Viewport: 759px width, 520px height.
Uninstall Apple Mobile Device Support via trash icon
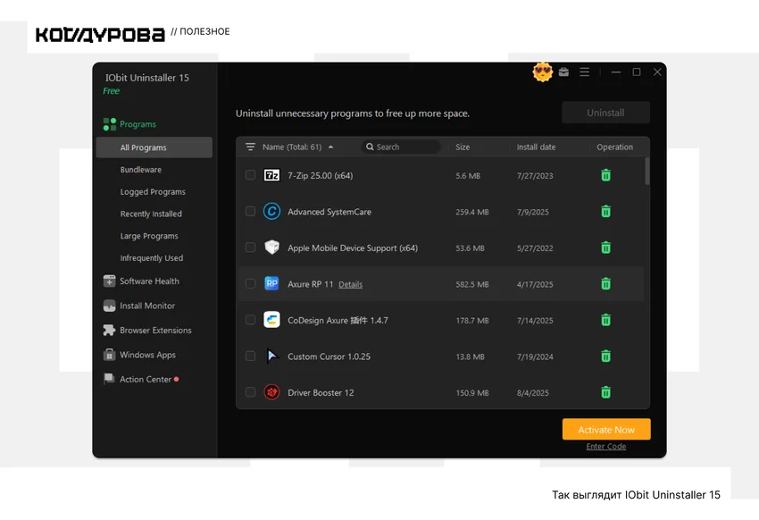605,247
